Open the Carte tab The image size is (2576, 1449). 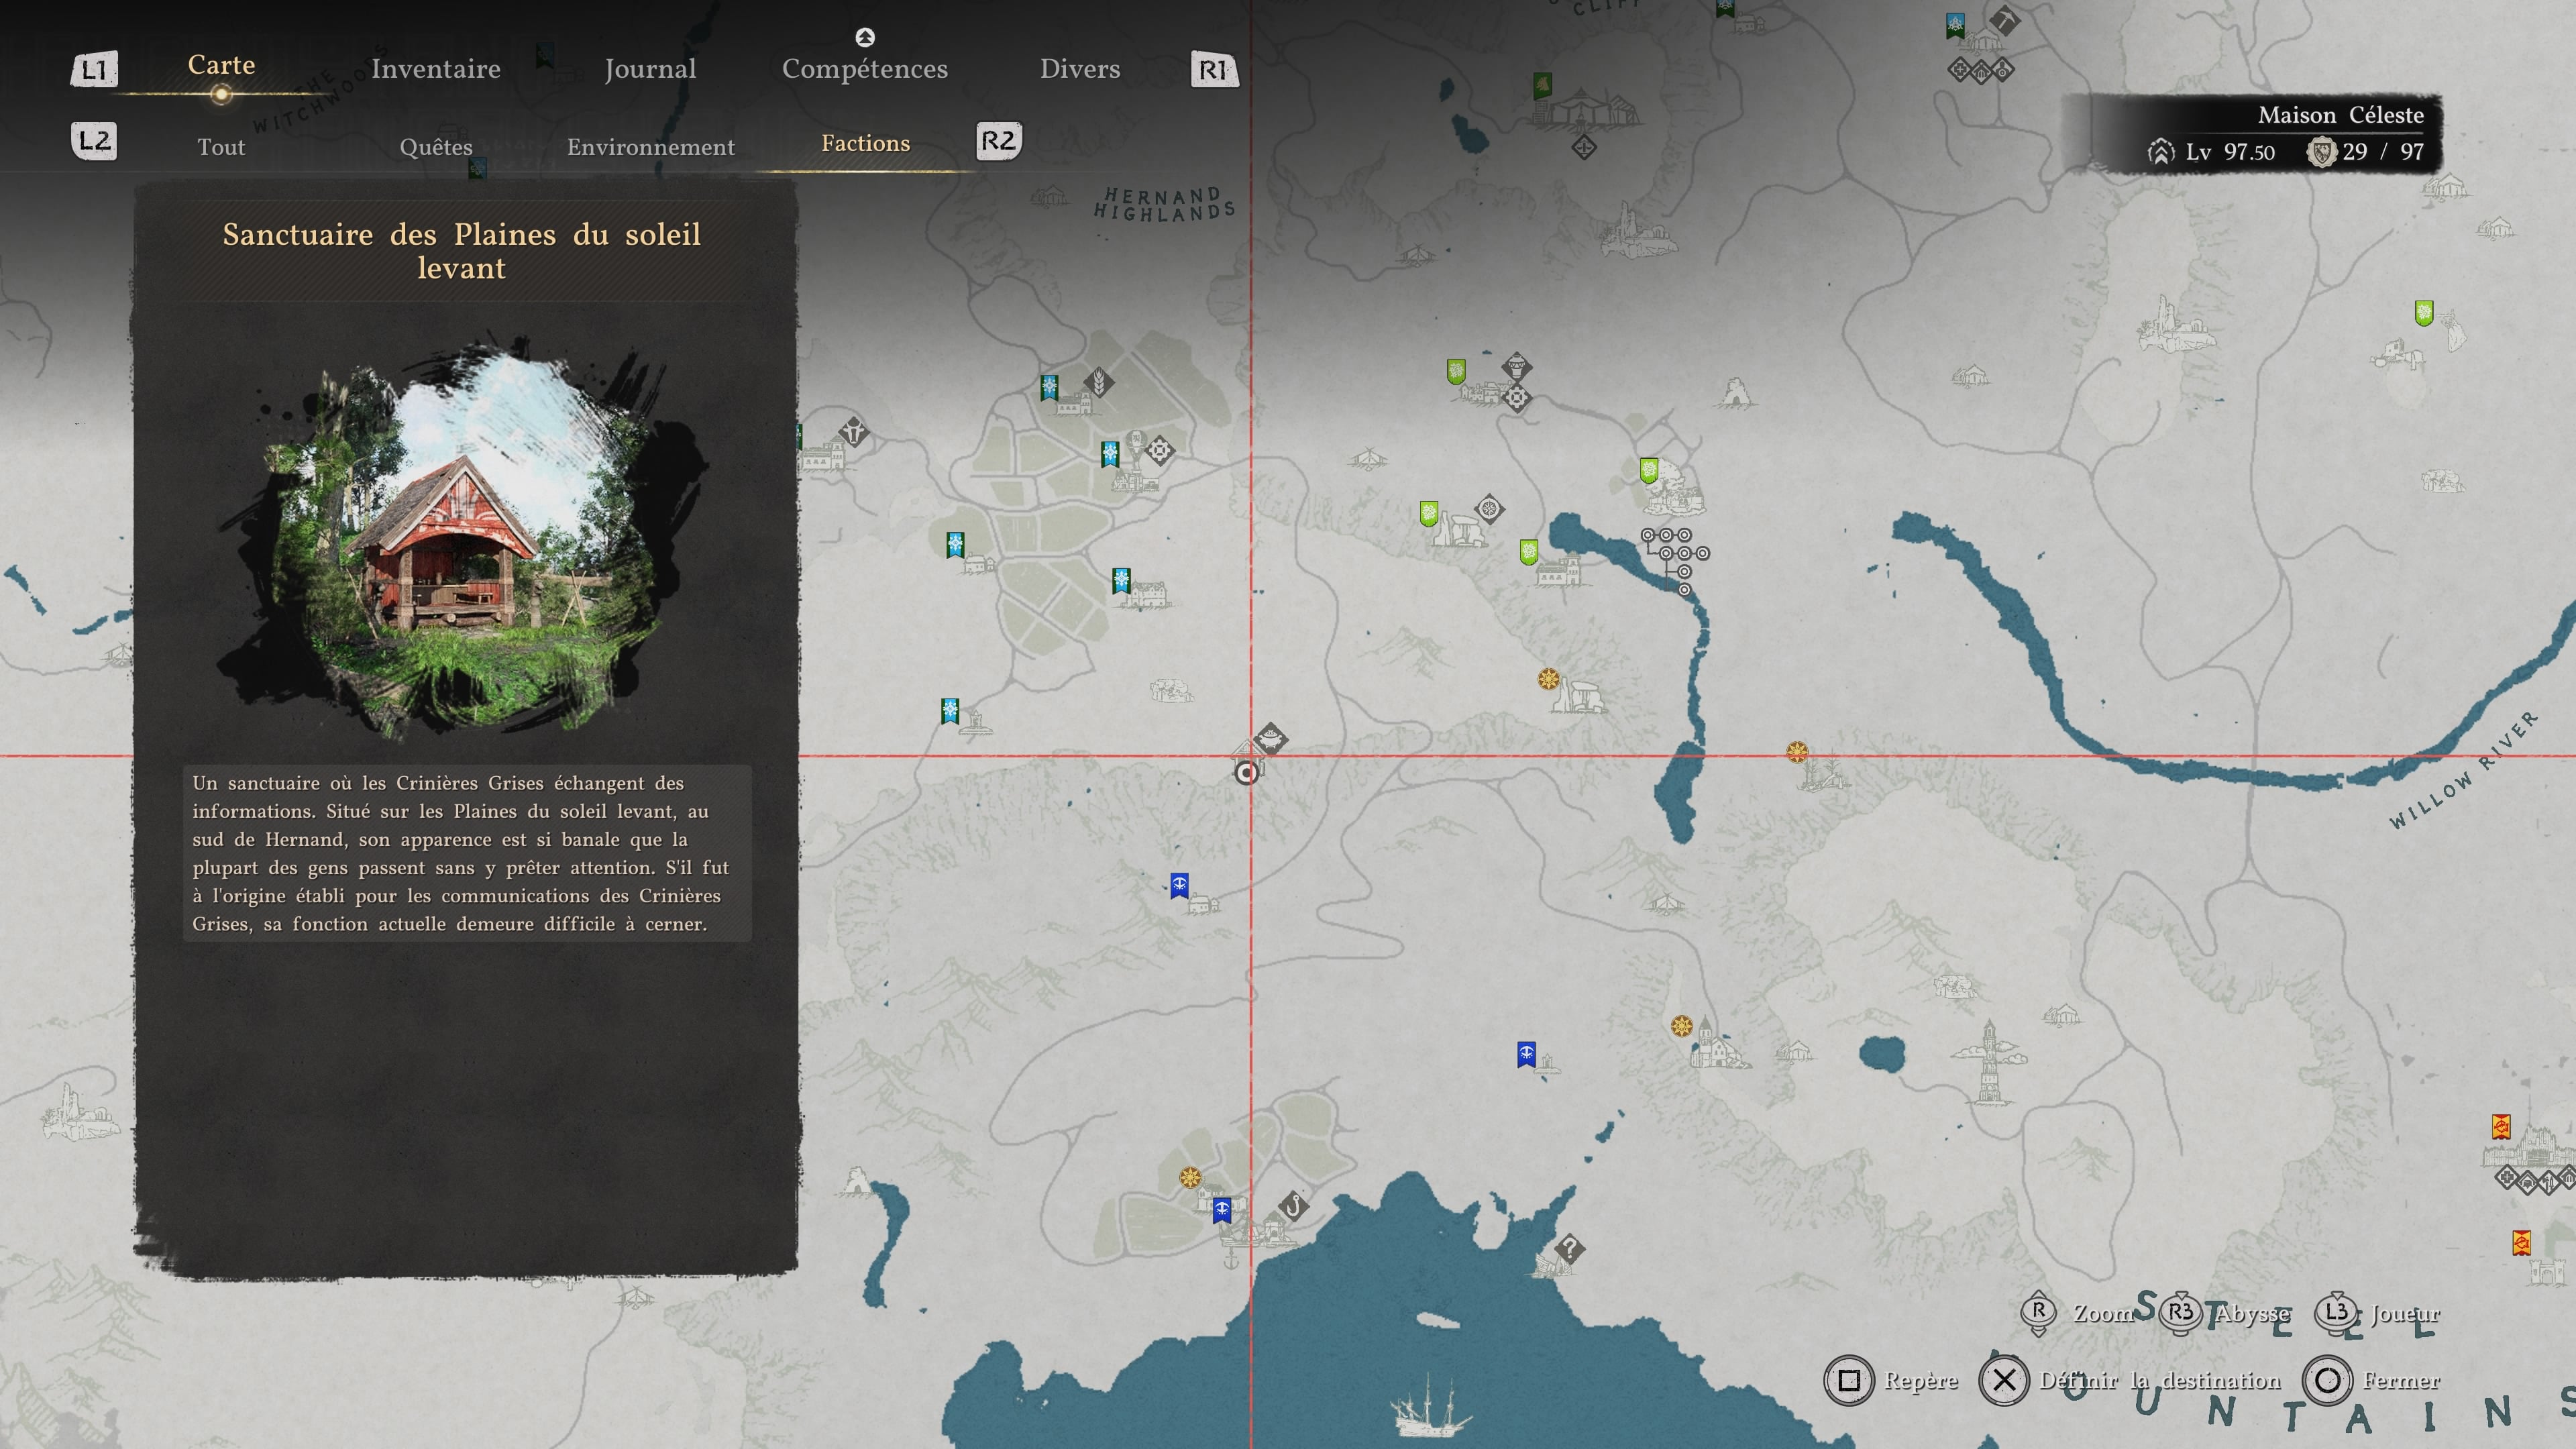tap(221, 65)
